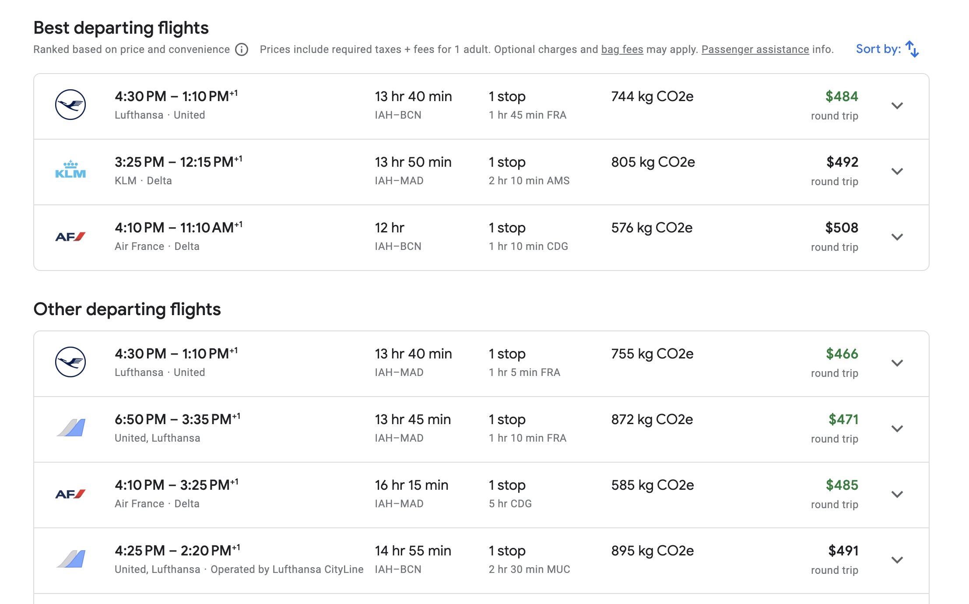Expand the $491 Lufthansa CityLine flight details
The height and width of the screenshot is (604, 969).
coord(897,559)
